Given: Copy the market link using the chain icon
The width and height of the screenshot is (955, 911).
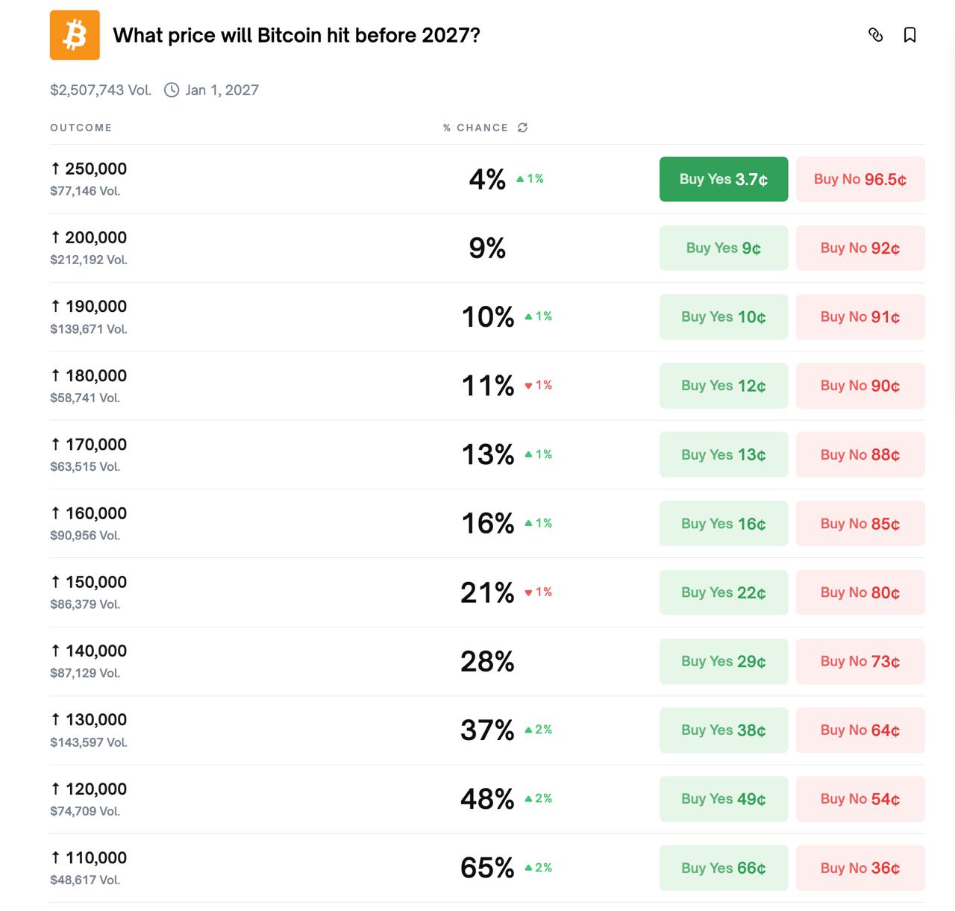Looking at the screenshot, I should click(x=876, y=35).
